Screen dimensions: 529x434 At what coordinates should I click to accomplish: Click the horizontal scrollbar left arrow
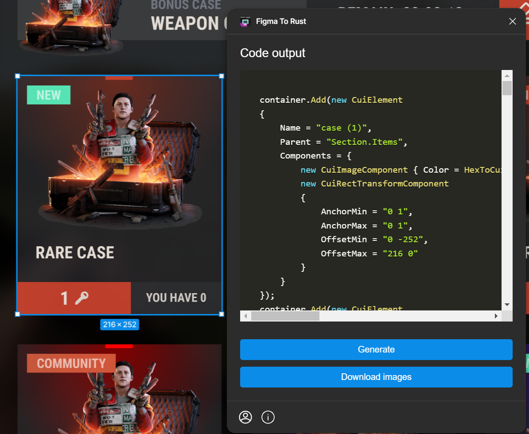tap(245, 316)
